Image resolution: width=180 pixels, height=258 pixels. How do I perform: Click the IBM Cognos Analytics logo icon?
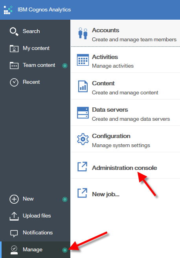click(8, 10)
